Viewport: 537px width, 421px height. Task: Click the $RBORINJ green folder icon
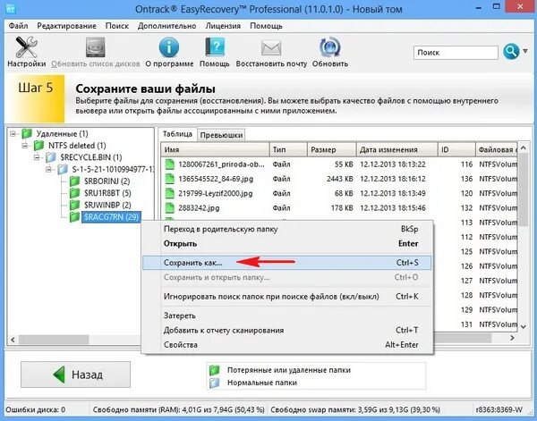[74, 181]
